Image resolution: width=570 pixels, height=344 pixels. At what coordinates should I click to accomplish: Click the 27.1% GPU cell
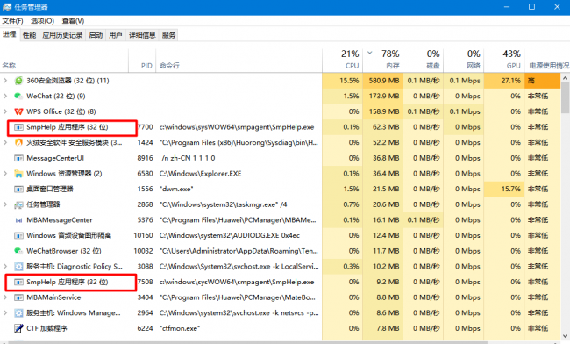pyautogui.click(x=504, y=81)
